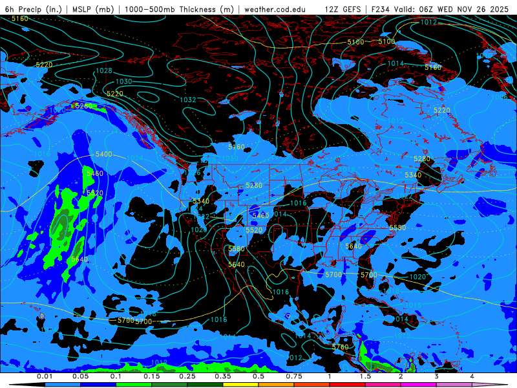Pick the dark green 0.25 legend swatch
The image size is (517, 388).
pyautogui.click(x=205, y=385)
